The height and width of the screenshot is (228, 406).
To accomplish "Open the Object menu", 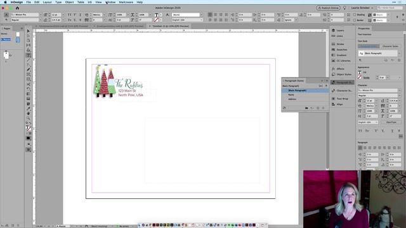I will 69,2.
